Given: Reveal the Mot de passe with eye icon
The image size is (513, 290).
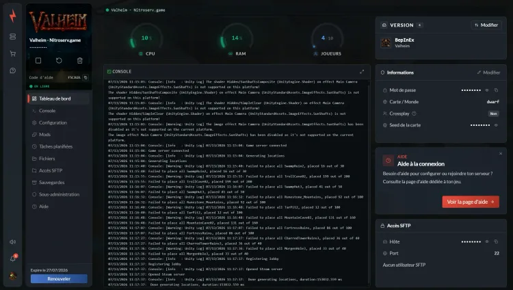Looking at the screenshot, I should (487, 90).
